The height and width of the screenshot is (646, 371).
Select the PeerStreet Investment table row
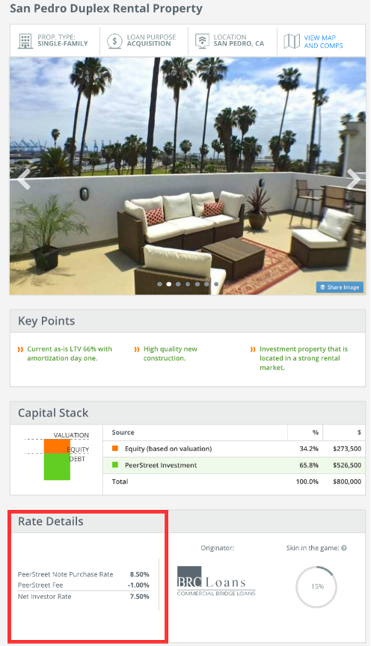[233, 465]
